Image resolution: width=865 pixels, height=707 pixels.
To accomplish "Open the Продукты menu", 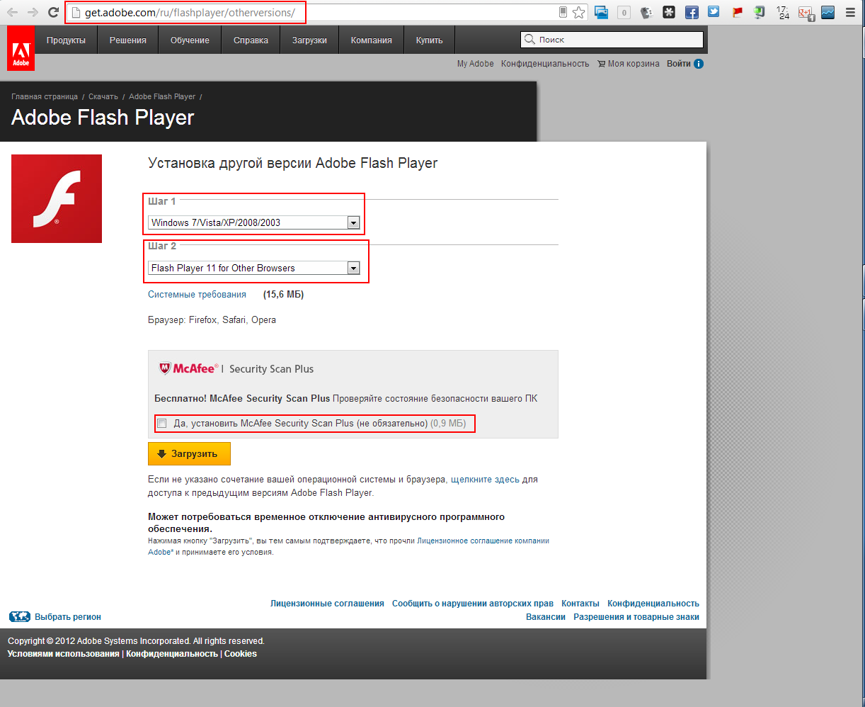I will 66,40.
